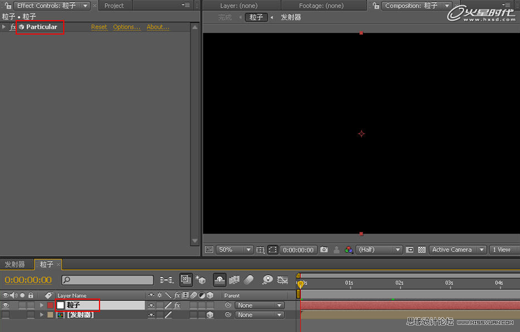Viewport: 520px width, 332px height.
Task: Expand the Particular effect properties
Action: (4, 27)
